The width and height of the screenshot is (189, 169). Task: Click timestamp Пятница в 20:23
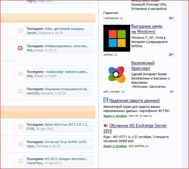coord(48,146)
